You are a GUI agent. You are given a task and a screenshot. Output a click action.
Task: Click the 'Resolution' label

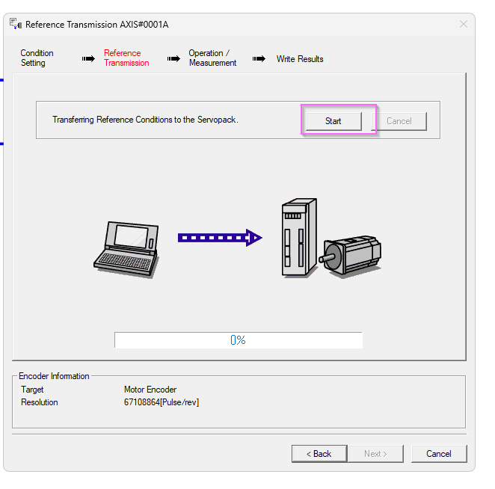point(40,402)
